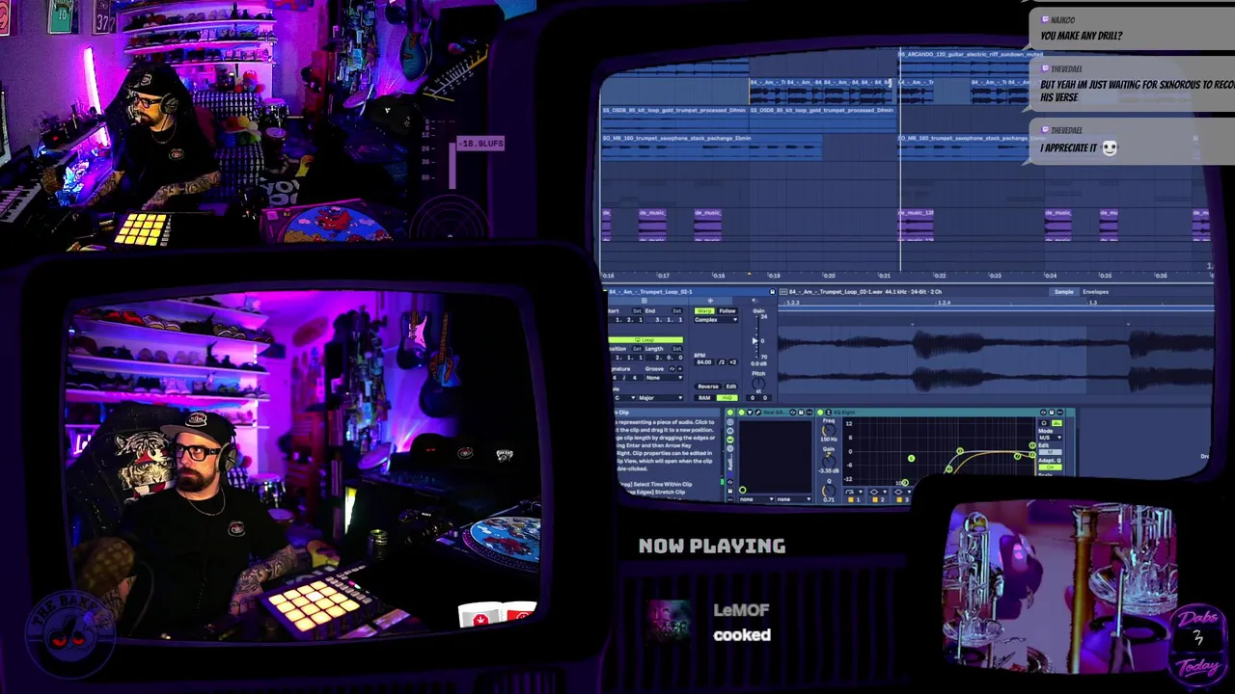The height and width of the screenshot is (694, 1235).
Task: Click the highlighted rack devices icon
Action: pos(730,440)
